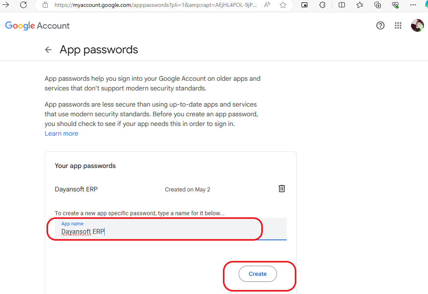The image size is (428, 294).
Task: Go back using arrow beside App passwords
Action: (48, 50)
